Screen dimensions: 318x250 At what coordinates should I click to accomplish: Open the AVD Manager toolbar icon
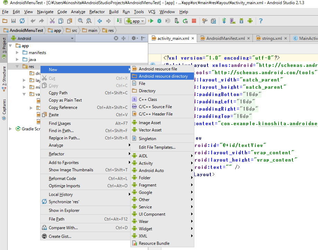tap(232, 21)
